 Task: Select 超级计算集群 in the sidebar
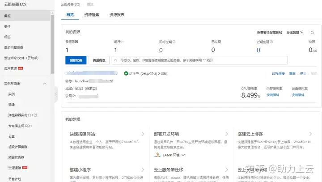click(18, 147)
